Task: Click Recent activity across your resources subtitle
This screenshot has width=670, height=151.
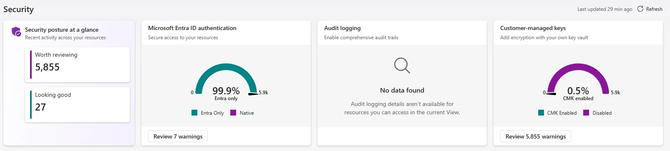Action: click(65, 38)
